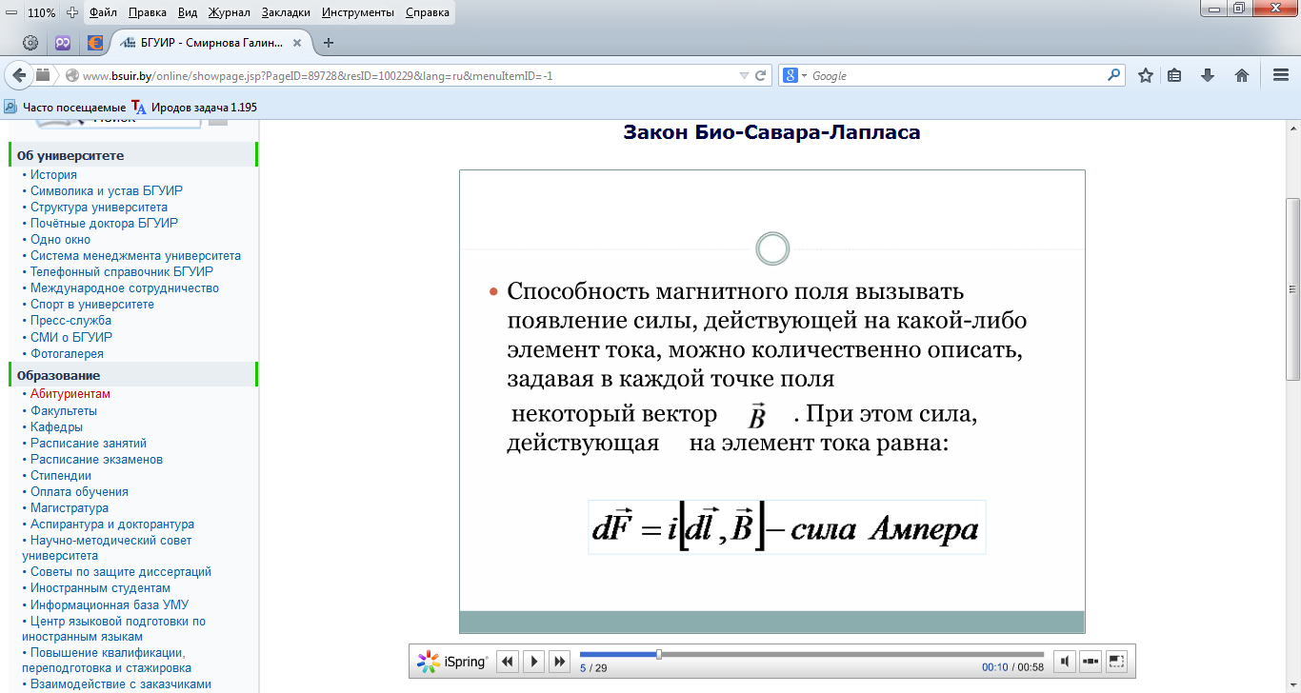
Task: Open the Абитуриентам link
Action: coord(70,394)
